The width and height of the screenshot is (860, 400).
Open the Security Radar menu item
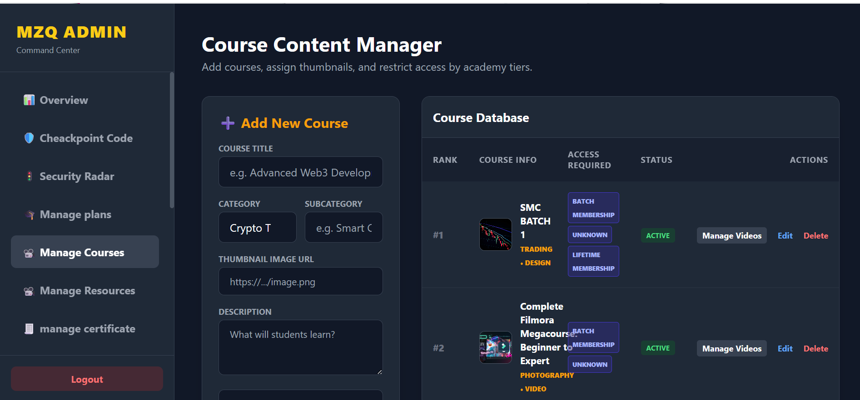(x=76, y=176)
